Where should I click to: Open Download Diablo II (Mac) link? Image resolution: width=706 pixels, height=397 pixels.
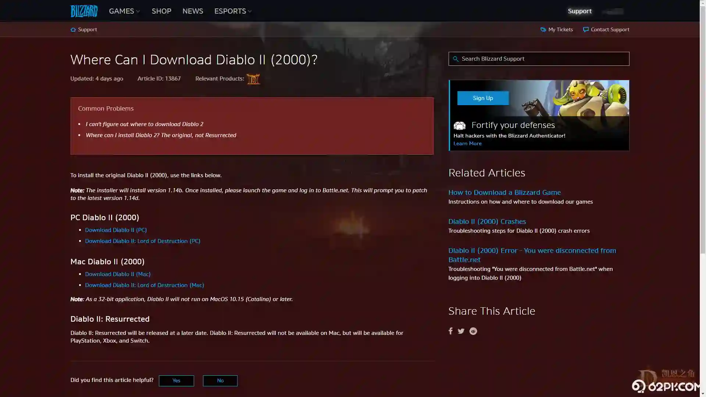[118, 274]
